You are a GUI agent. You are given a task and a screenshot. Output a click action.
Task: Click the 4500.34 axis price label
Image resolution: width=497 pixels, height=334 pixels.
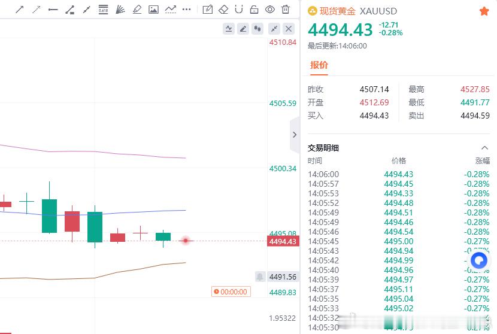click(283, 168)
